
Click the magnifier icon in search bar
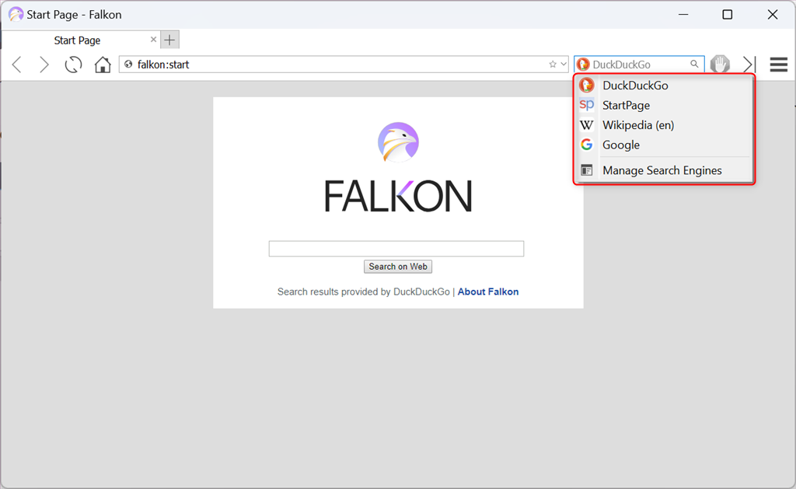(694, 64)
